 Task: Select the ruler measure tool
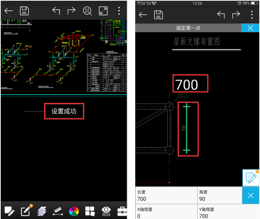pyautogui.click(x=58, y=211)
